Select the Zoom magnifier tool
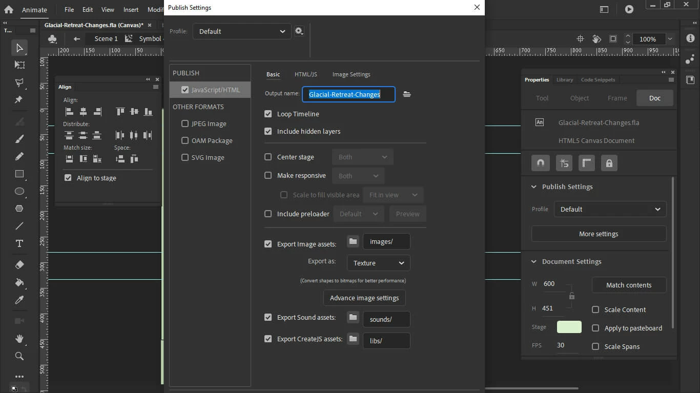The width and height of the screenshot is (700, 393). [19, 356]
